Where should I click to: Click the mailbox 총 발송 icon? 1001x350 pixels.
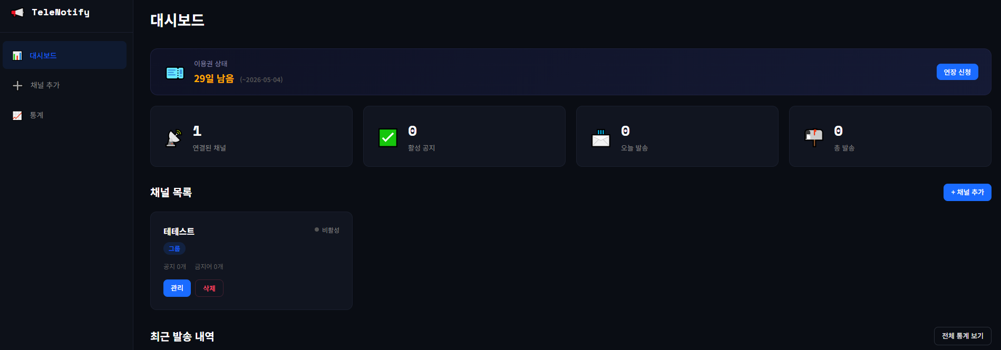tap(814, 137)
